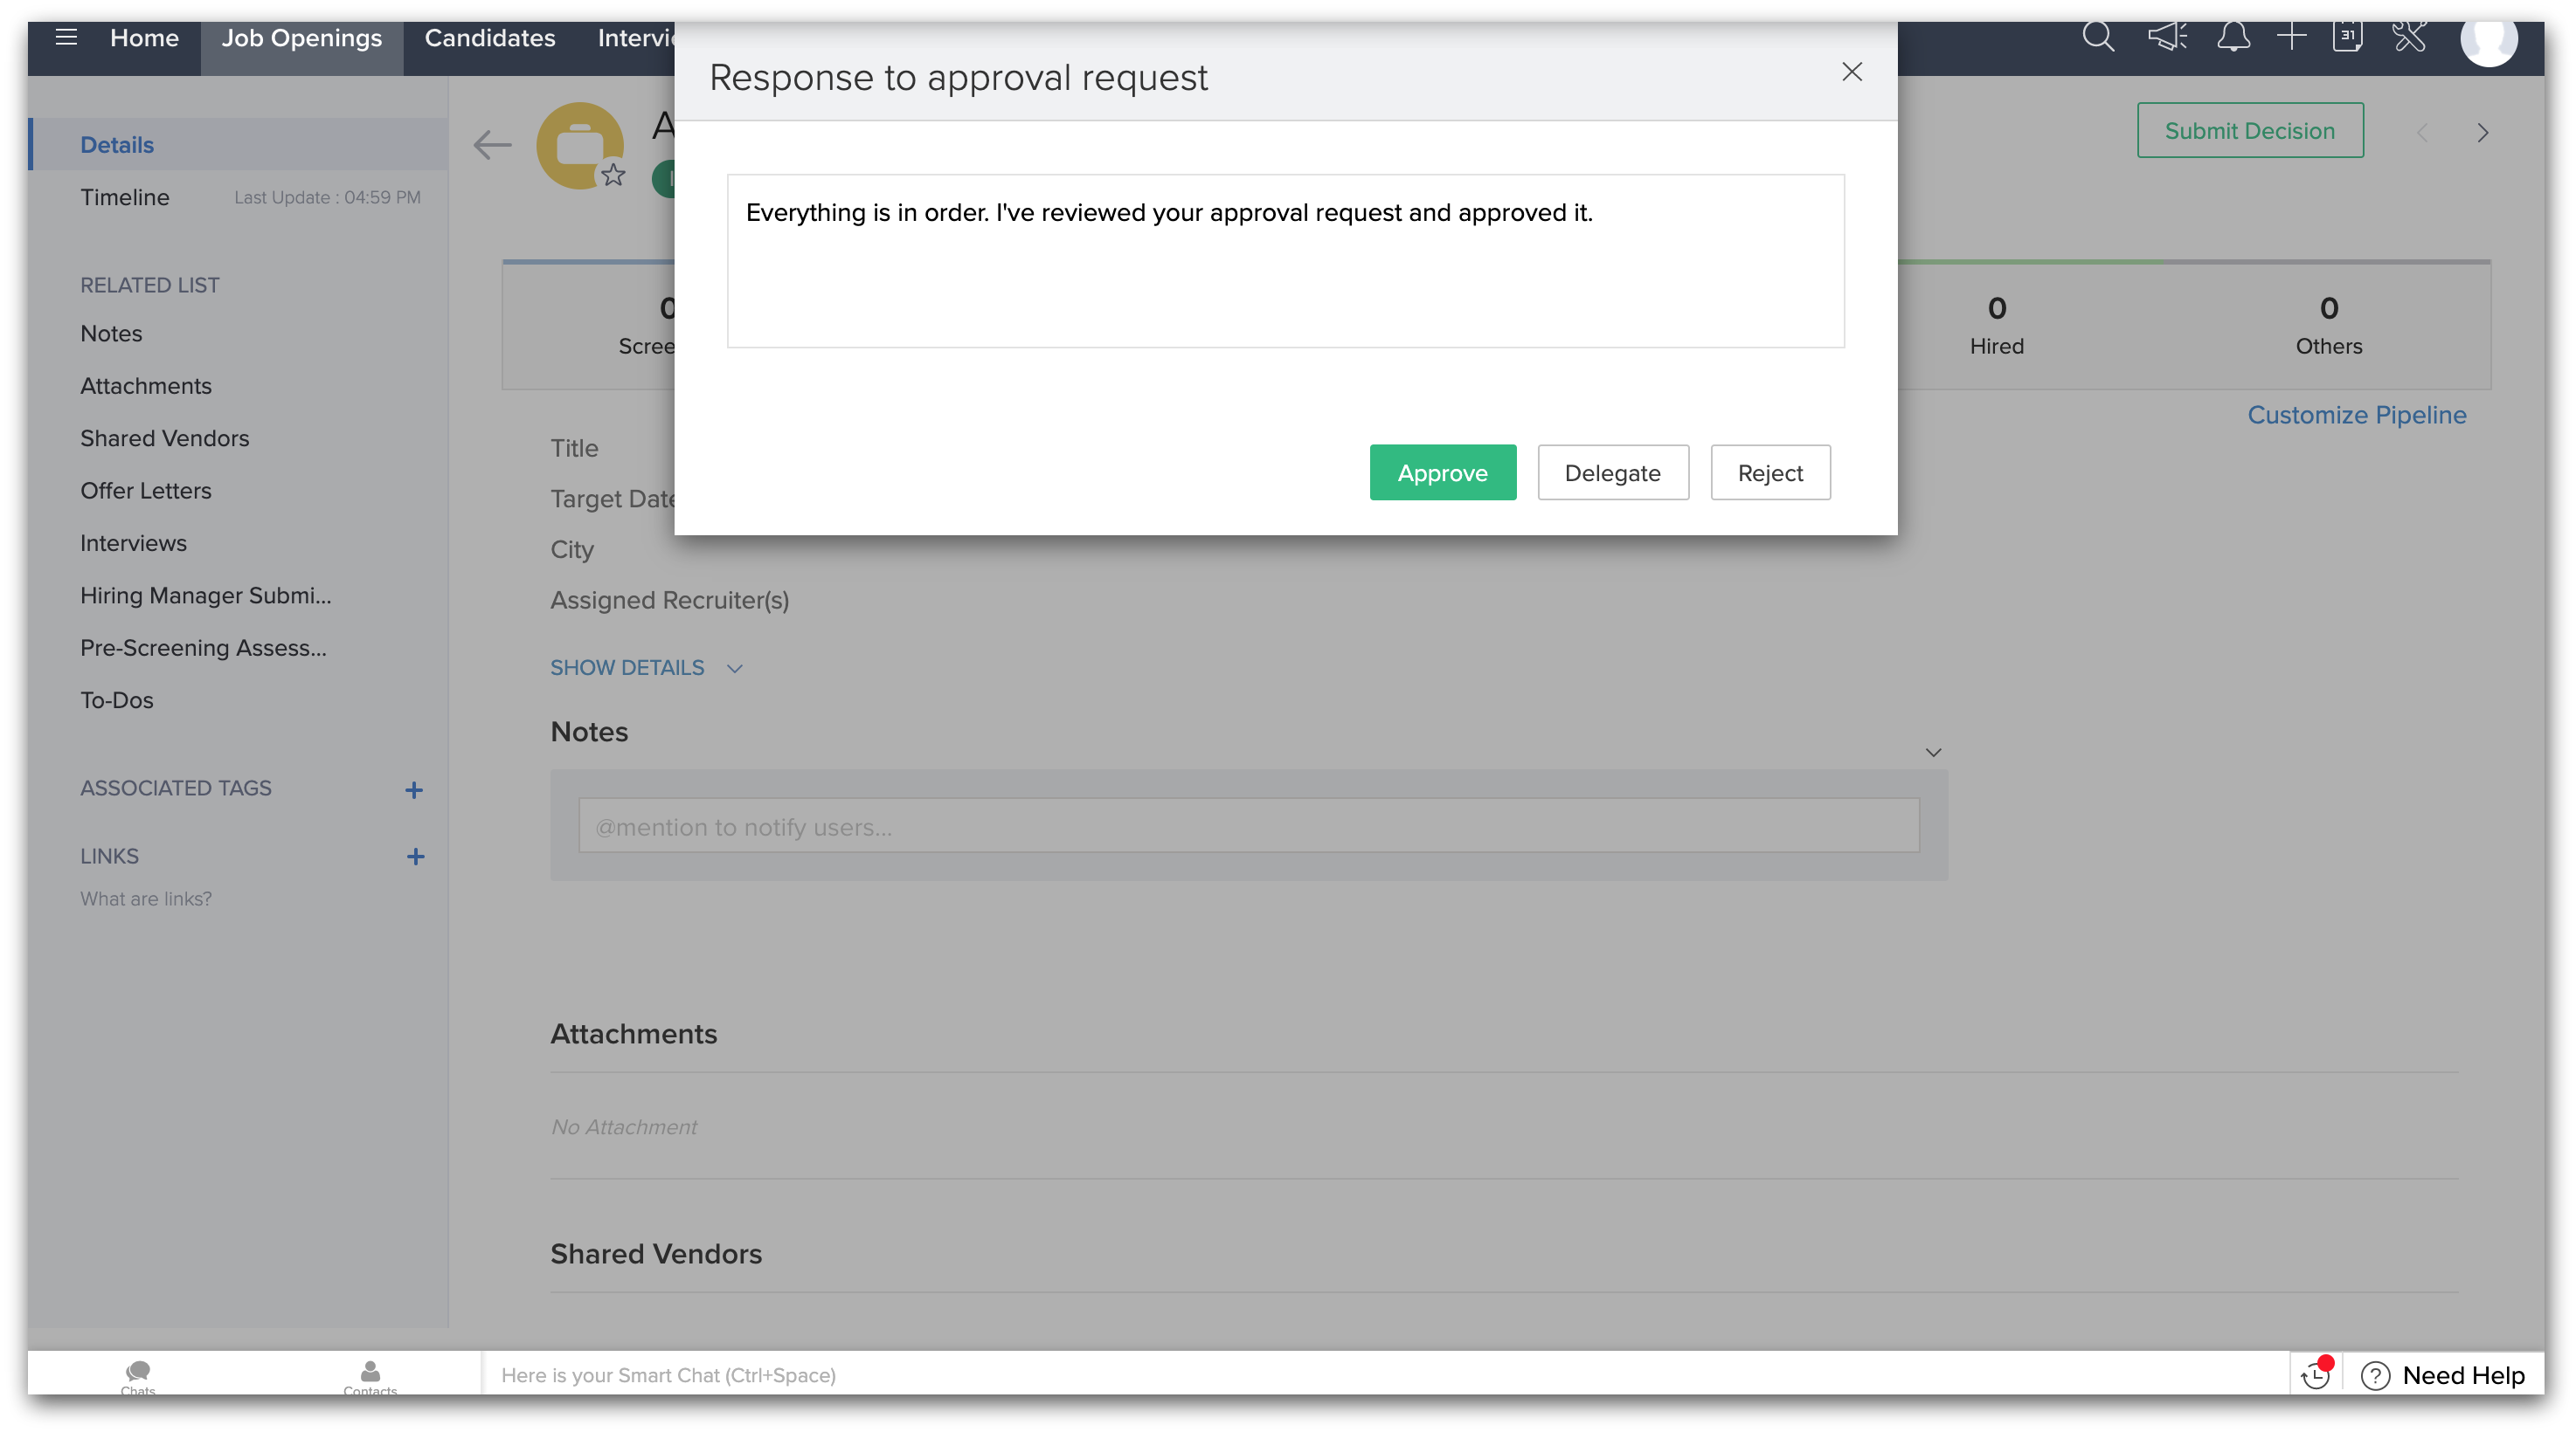2576x1432 pixels.
Task: Open the setup tools icon
Action: (2410, 38)
